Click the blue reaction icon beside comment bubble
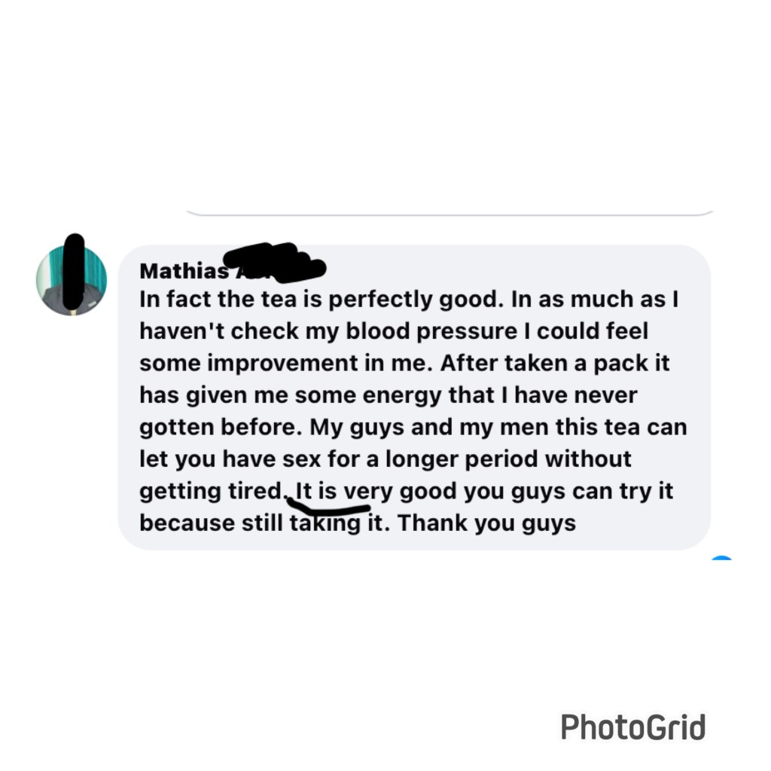Screen dimensions: 771x771 click(721, 558)
